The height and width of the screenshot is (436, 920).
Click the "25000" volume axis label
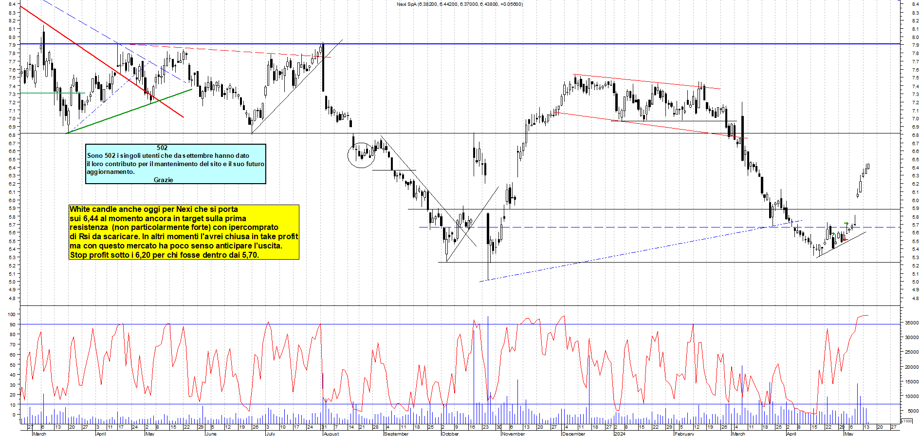click(912, 352)
